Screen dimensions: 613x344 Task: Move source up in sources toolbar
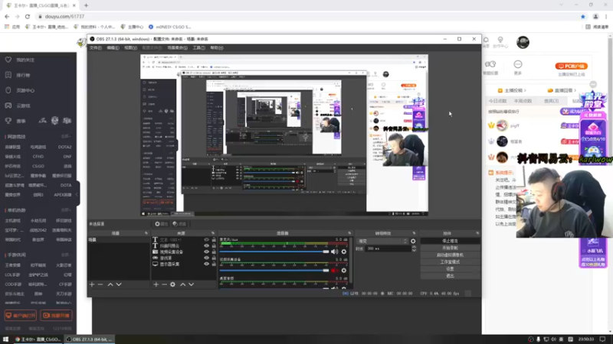[182, 284]
